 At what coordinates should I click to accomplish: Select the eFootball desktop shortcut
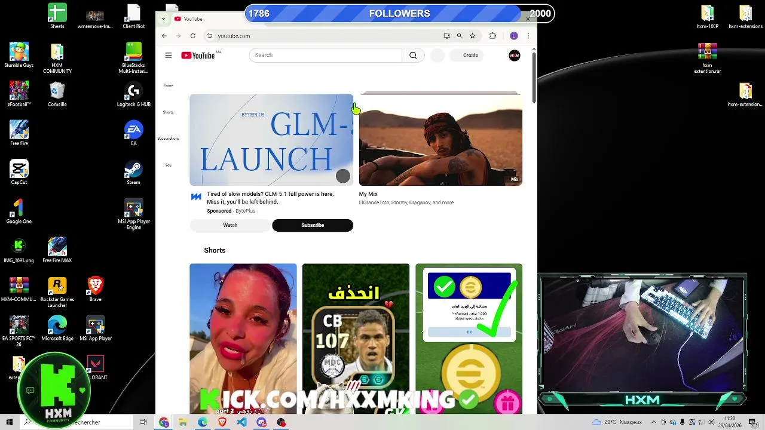19,94
